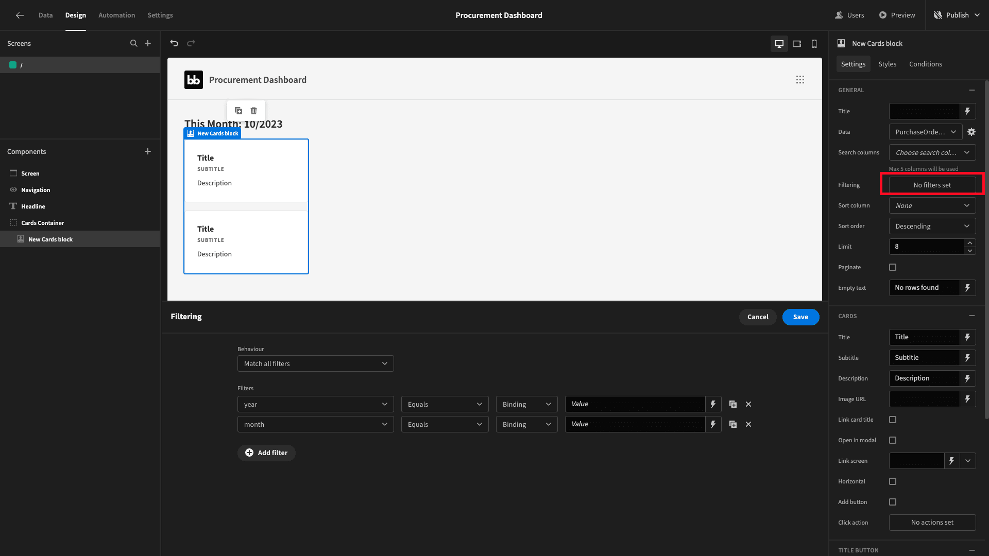Image resolution: width=989 pixels, height=556 pixels.
Task: Open year row Binding type dropdown
Action: tap(527, 404)
